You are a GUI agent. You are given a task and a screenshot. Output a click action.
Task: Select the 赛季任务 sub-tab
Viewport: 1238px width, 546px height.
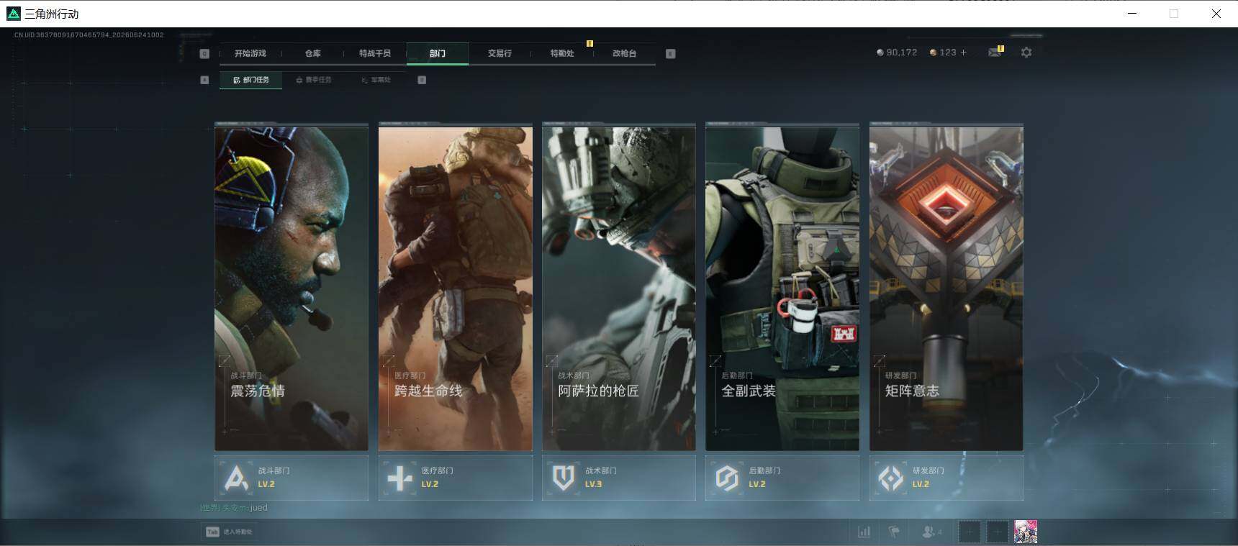(314, 80)
